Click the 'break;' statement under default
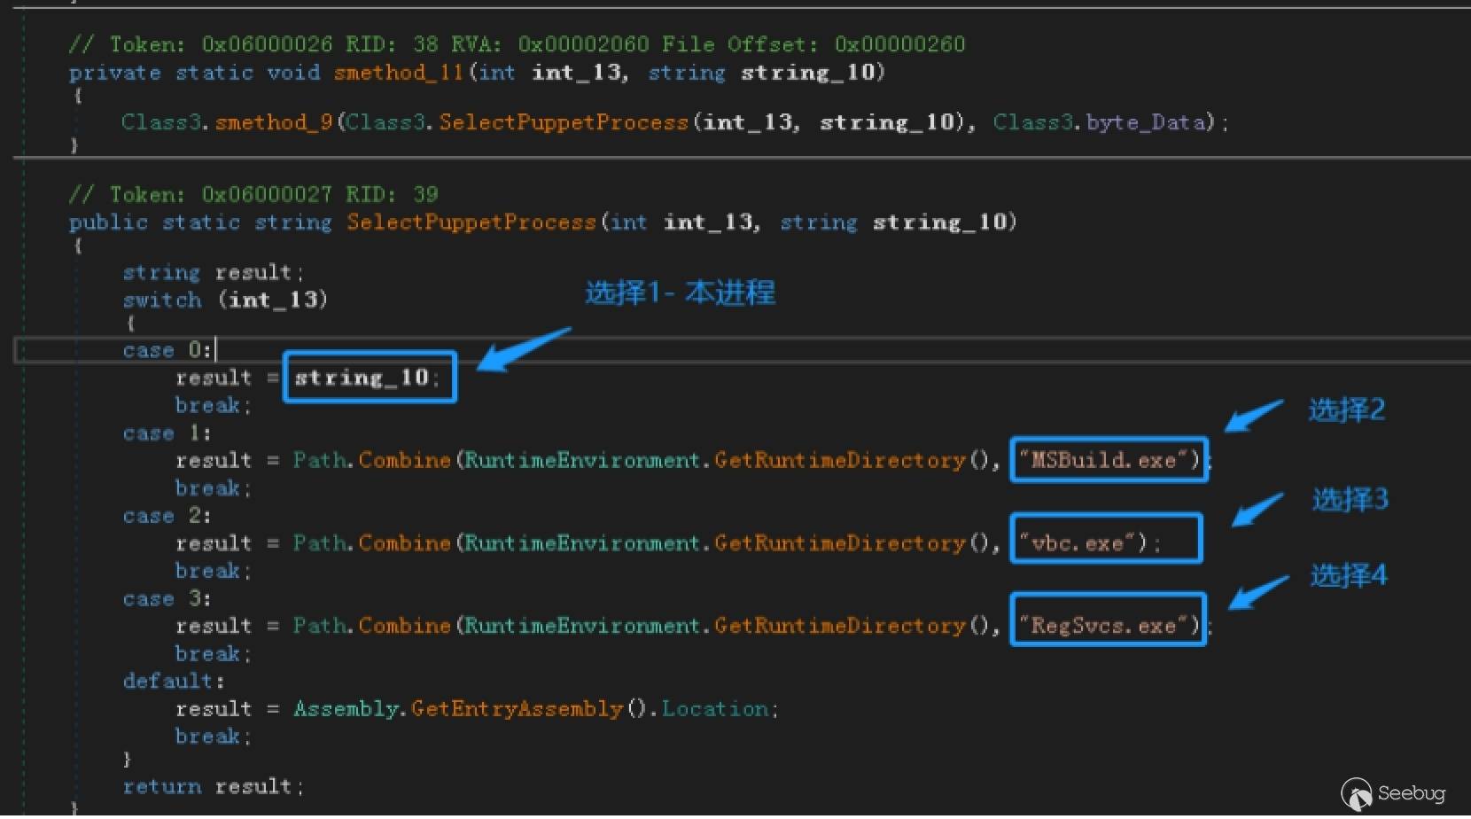This screenshot has width=1471, height=819. pos(214,737)
